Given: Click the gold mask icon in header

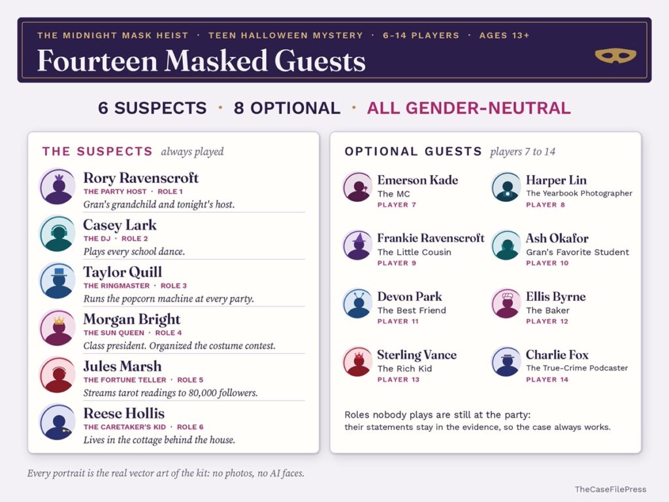Looking at the screenshot, I should coord(615,56).
